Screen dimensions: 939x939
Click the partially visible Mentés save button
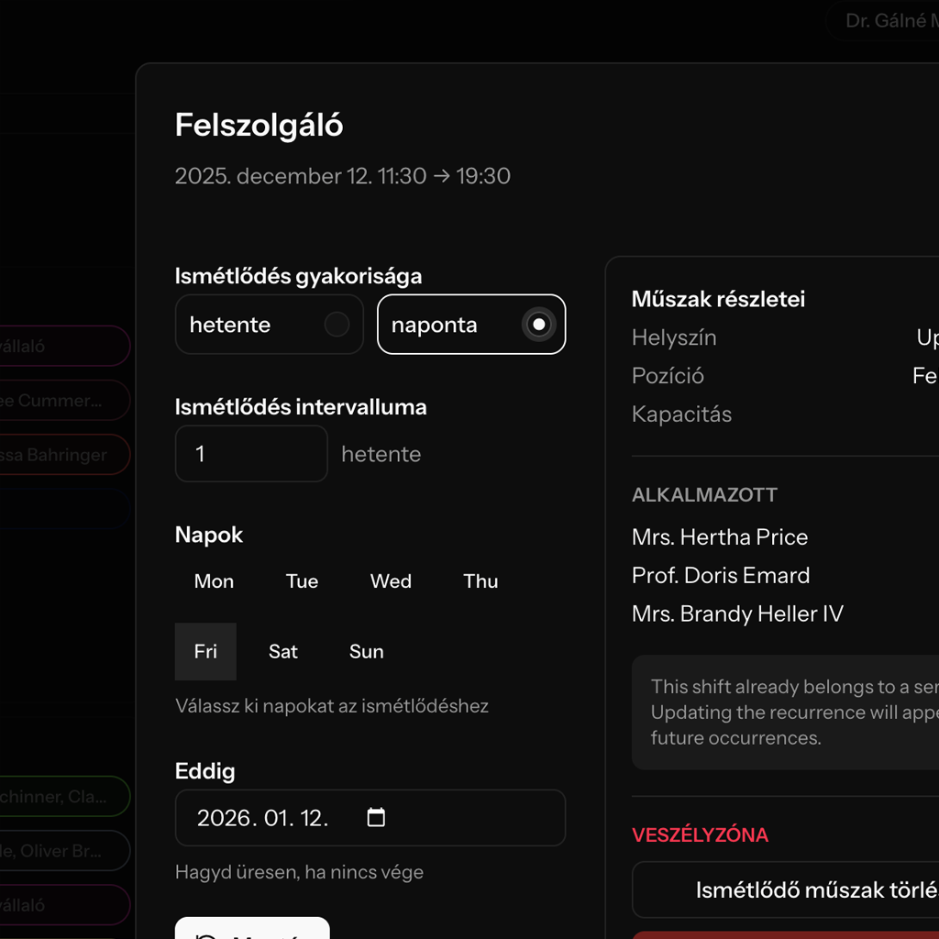tap(252, 929)
